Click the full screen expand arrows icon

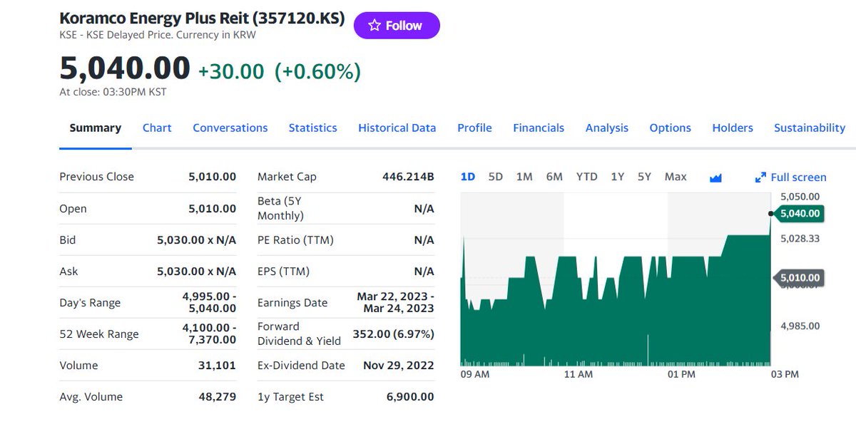tap(760, 177)
